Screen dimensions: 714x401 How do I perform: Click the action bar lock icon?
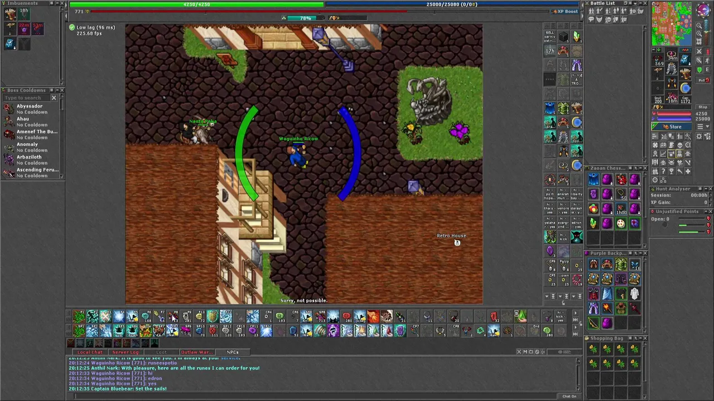point(581,324)
